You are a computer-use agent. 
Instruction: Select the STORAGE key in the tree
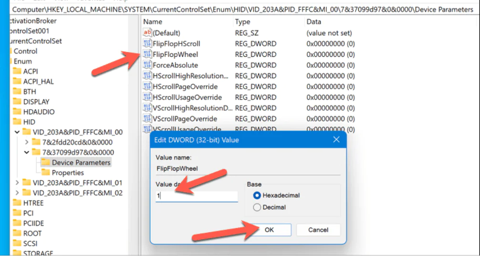pyautogui.click(x=38, y=253)
